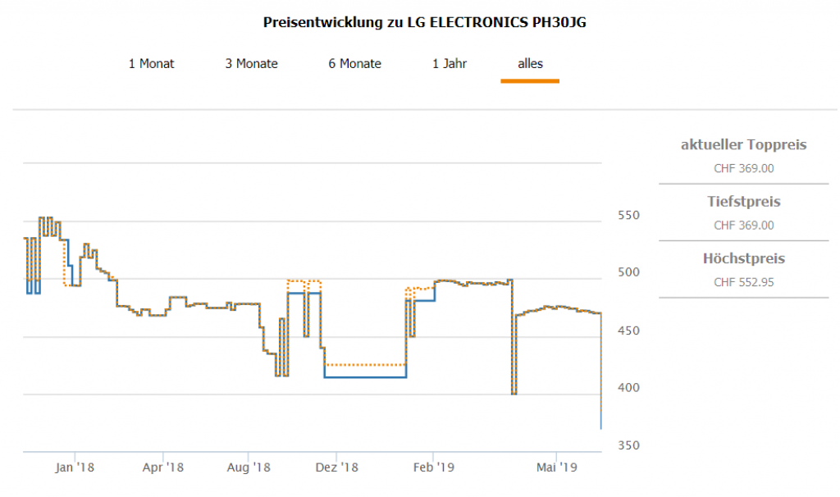
Task: Select the 1 Monat time range tab
Action: (x=151, y=63)
